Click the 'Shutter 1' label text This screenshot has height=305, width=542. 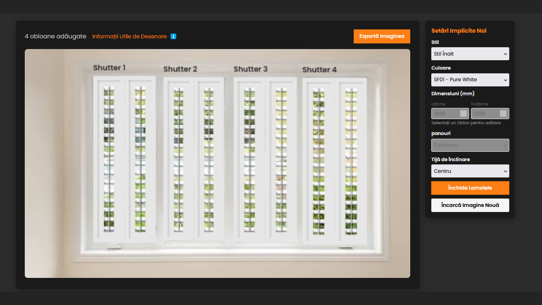[109, 68]
